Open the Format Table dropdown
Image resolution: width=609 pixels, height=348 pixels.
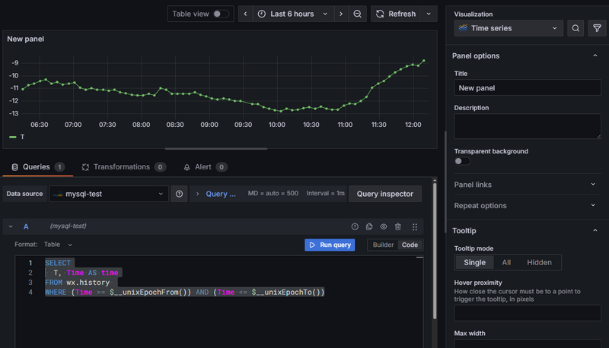click(58, 245)
